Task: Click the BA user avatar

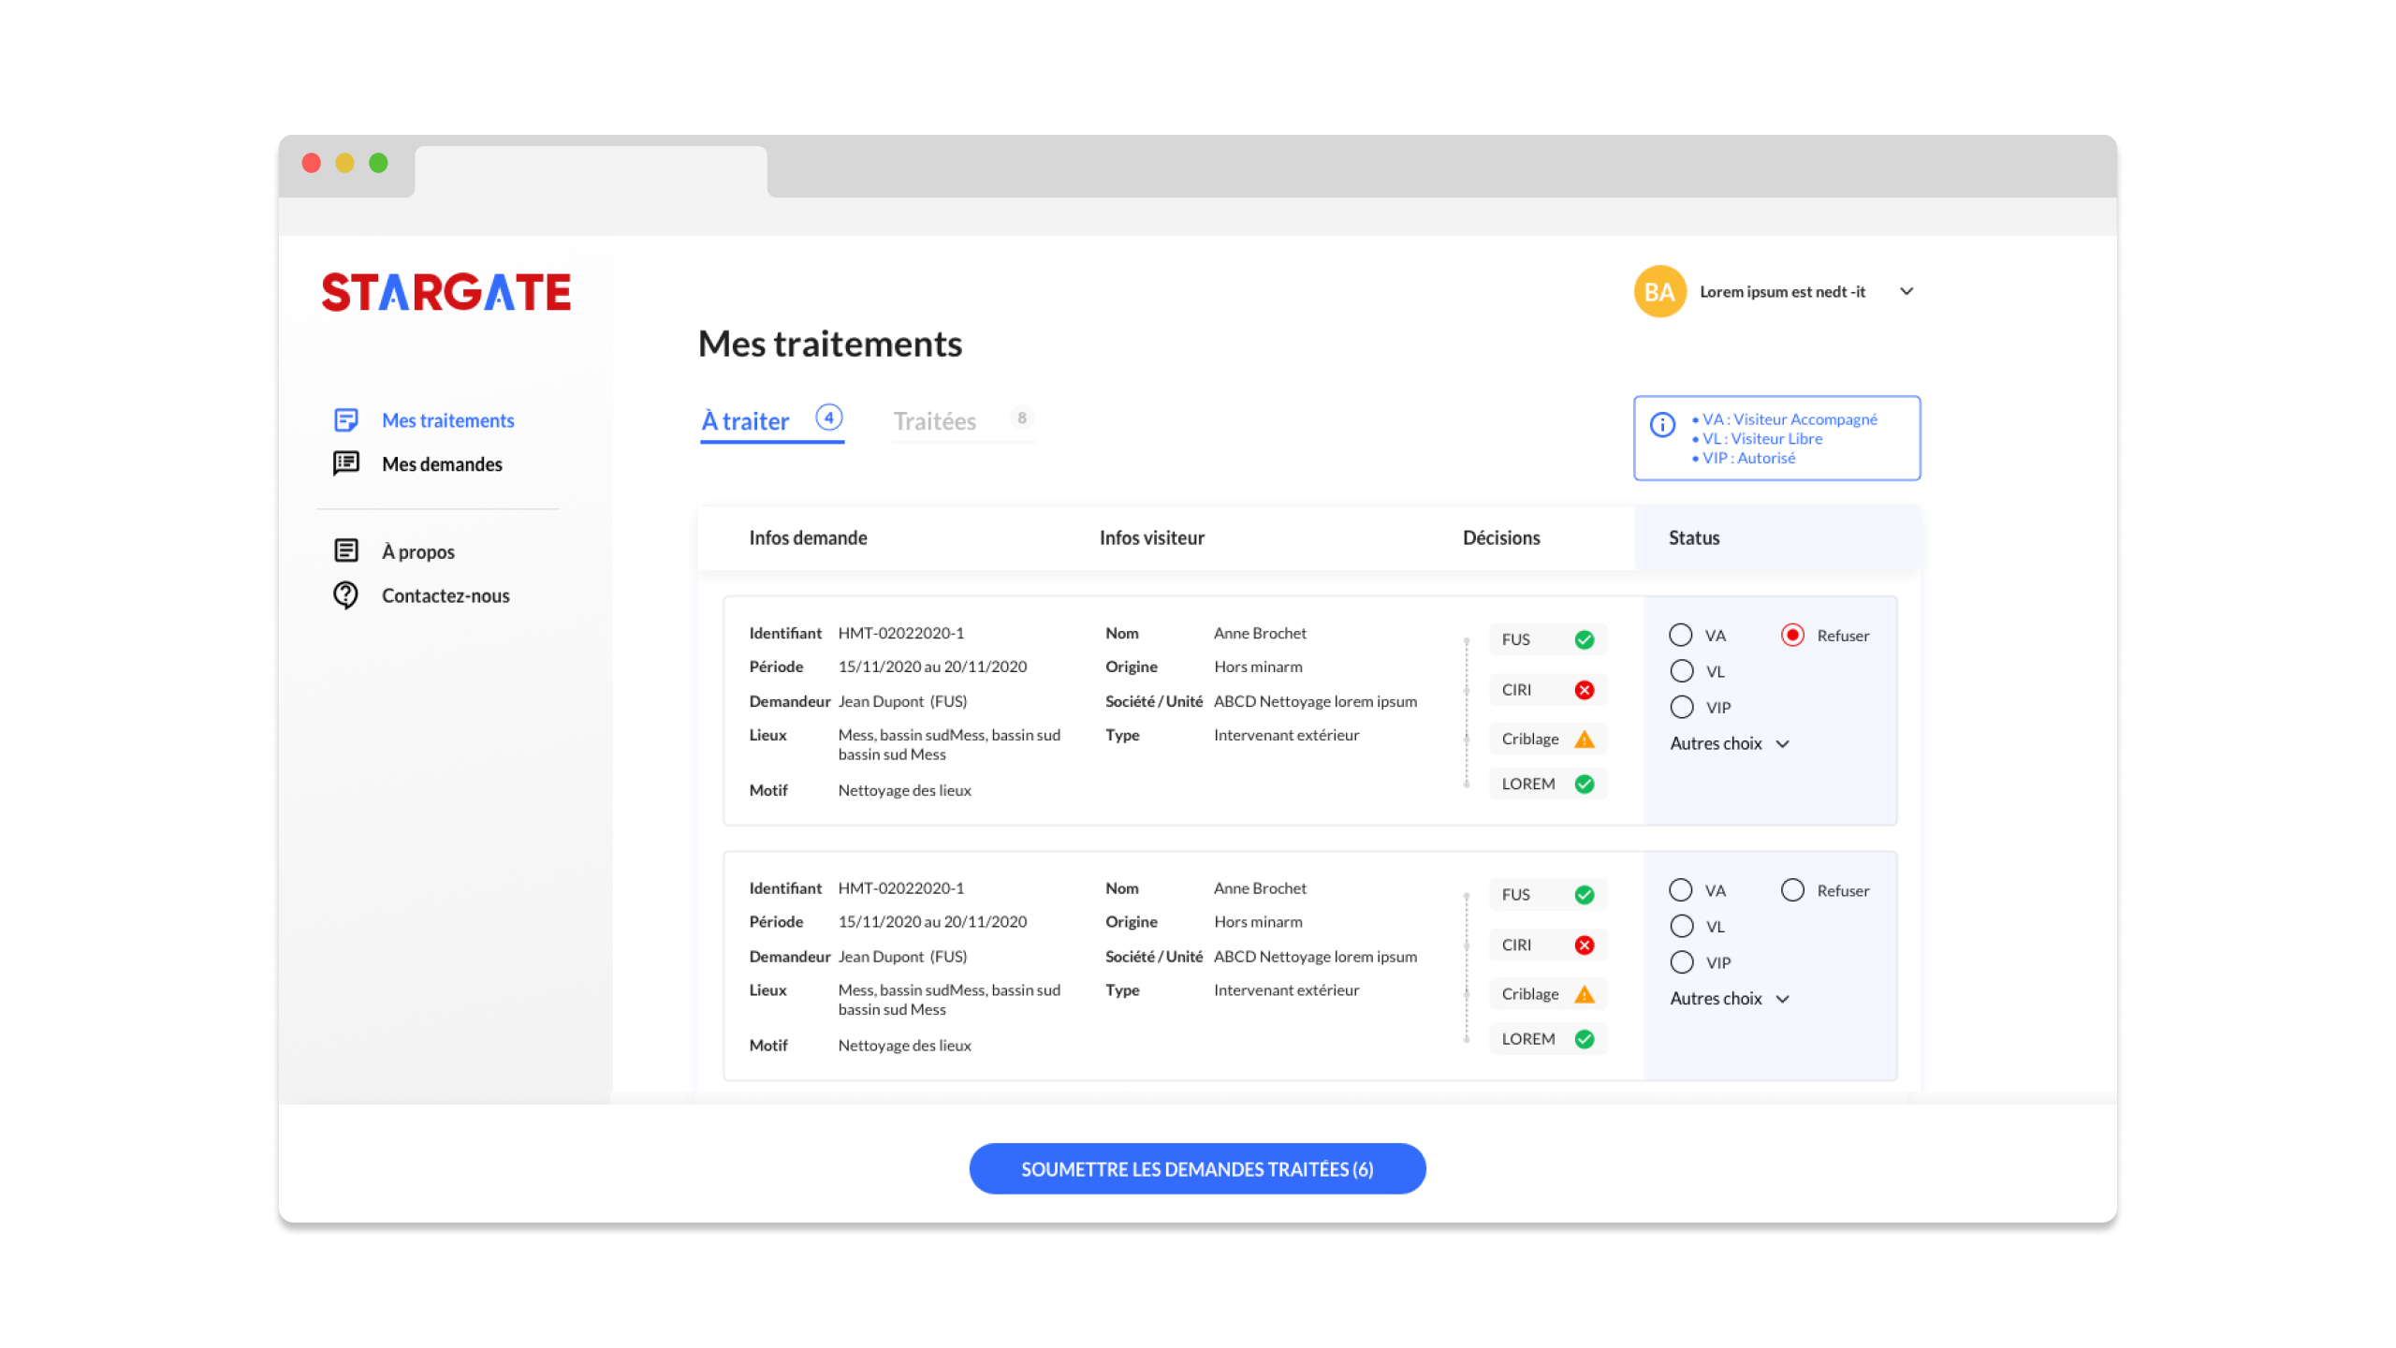Action: pos(1659,292)
